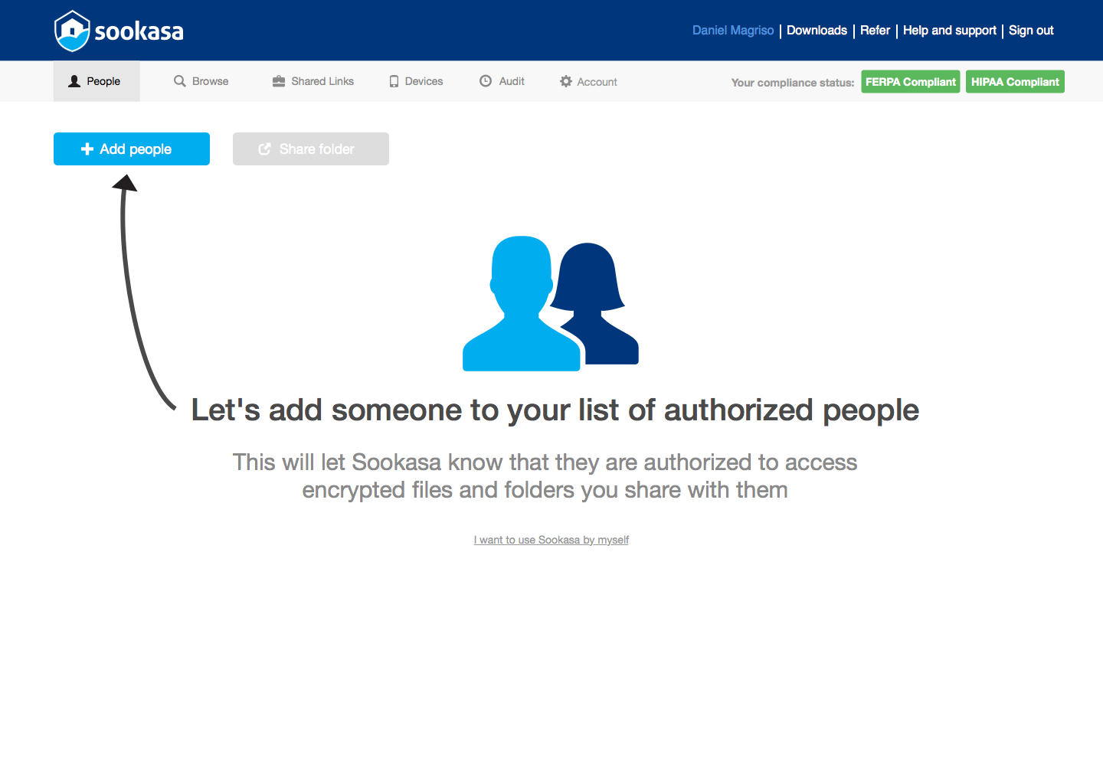The width and height of the screenshot is (1103, 784).
Task: Switch to the Devices tab
Action: point(424,81)
